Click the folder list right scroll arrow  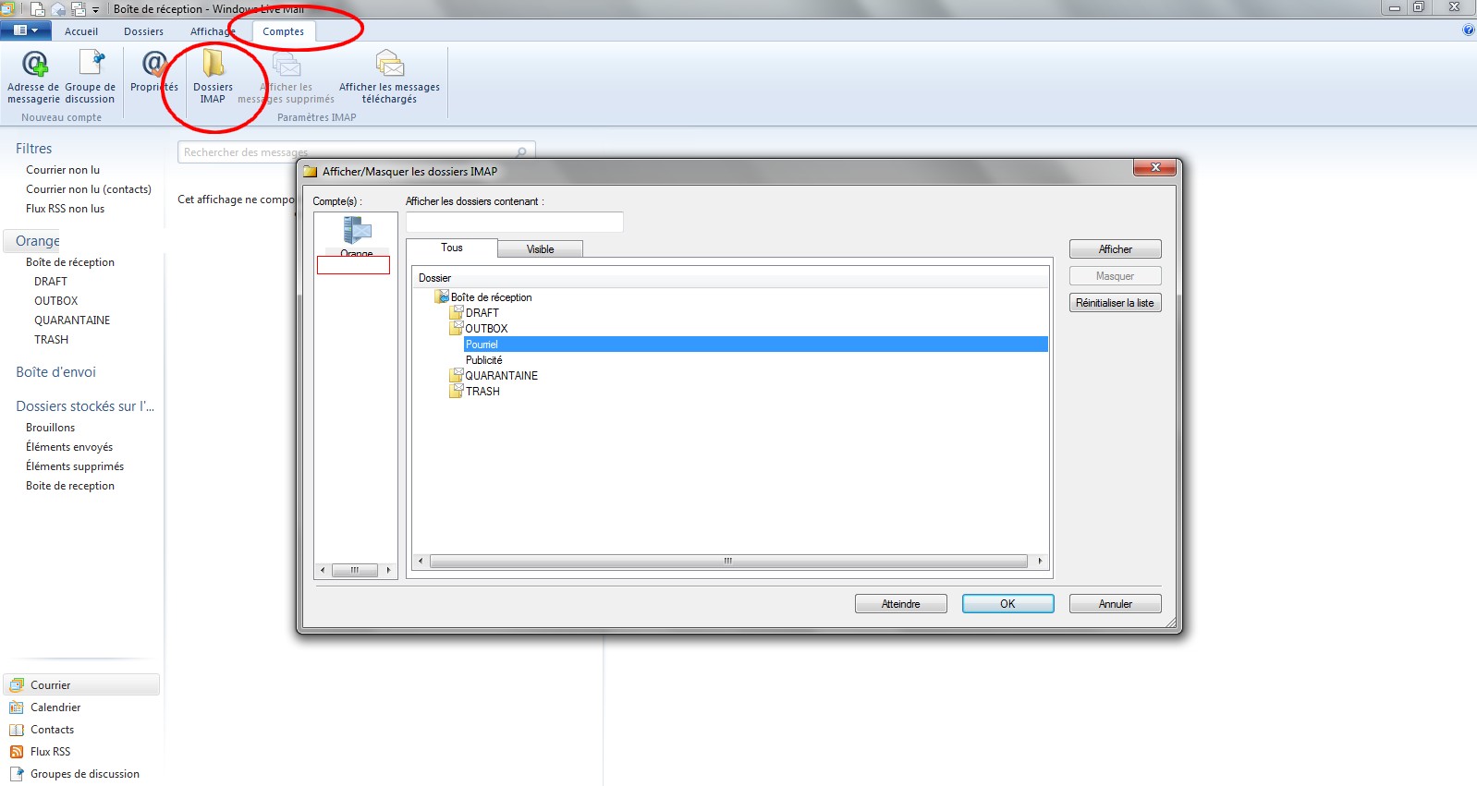click(x=1040, y=561)
